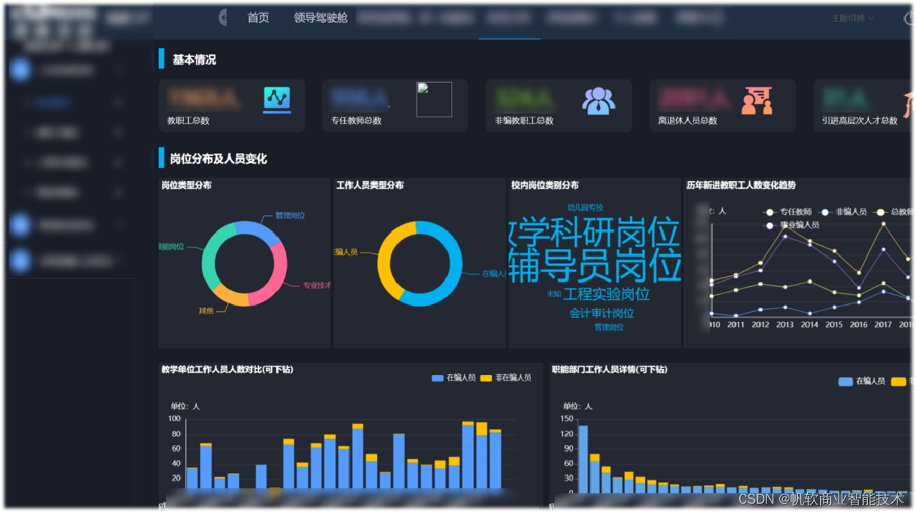The image size is (916, 513).
Task: Click 辅导员岗位 in the word cloud
Action: tap(595, 266)
